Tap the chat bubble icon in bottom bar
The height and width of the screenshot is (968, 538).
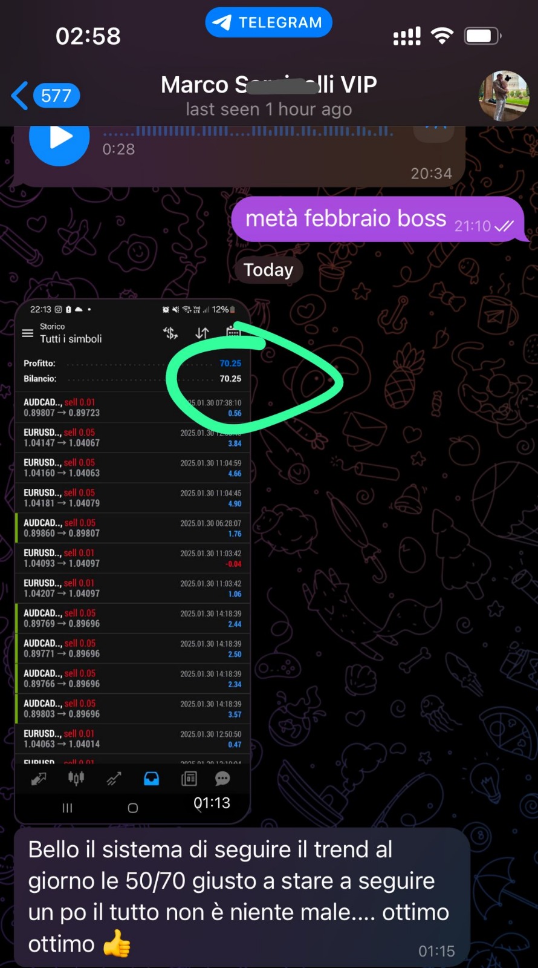(x=222, y=779)
